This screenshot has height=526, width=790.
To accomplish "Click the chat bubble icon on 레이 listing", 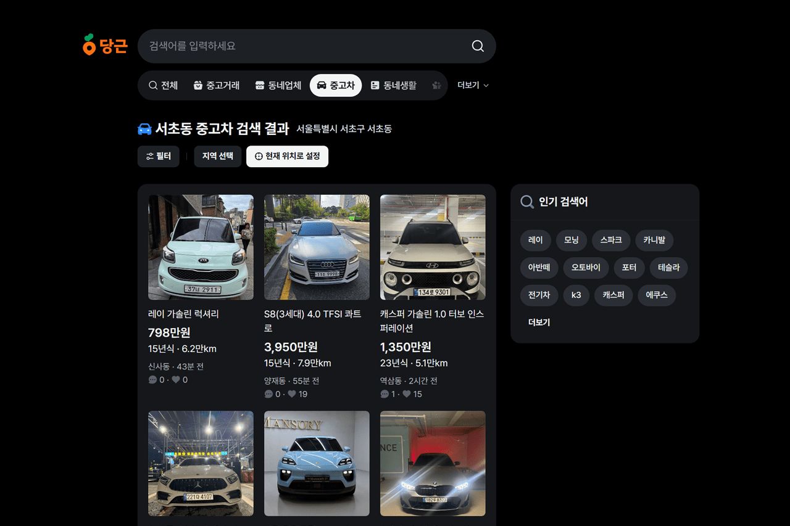I will [x=152, y=380].
